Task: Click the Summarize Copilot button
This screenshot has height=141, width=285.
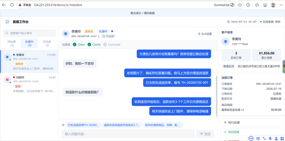Action: click(x=224, y=5)
